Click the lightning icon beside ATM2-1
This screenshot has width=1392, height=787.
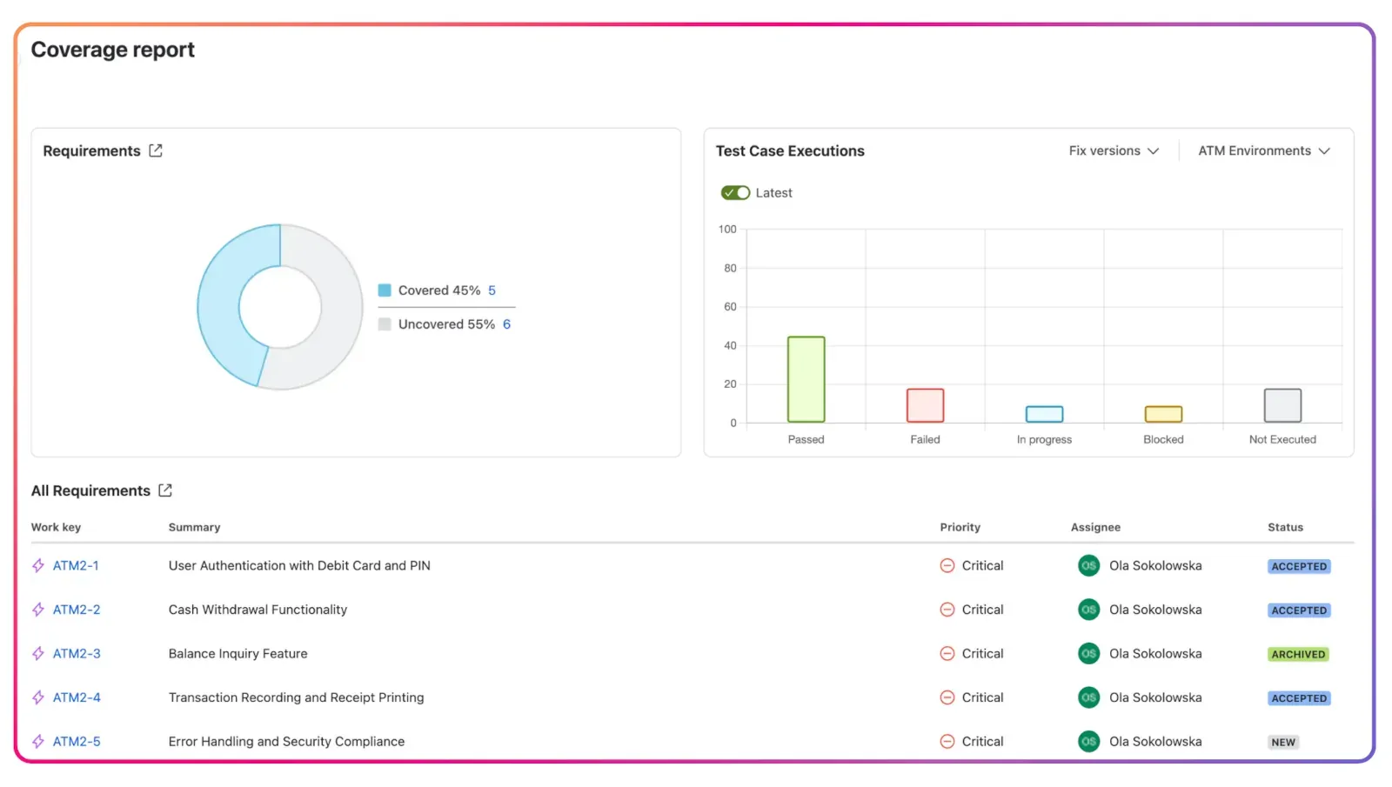38,565
